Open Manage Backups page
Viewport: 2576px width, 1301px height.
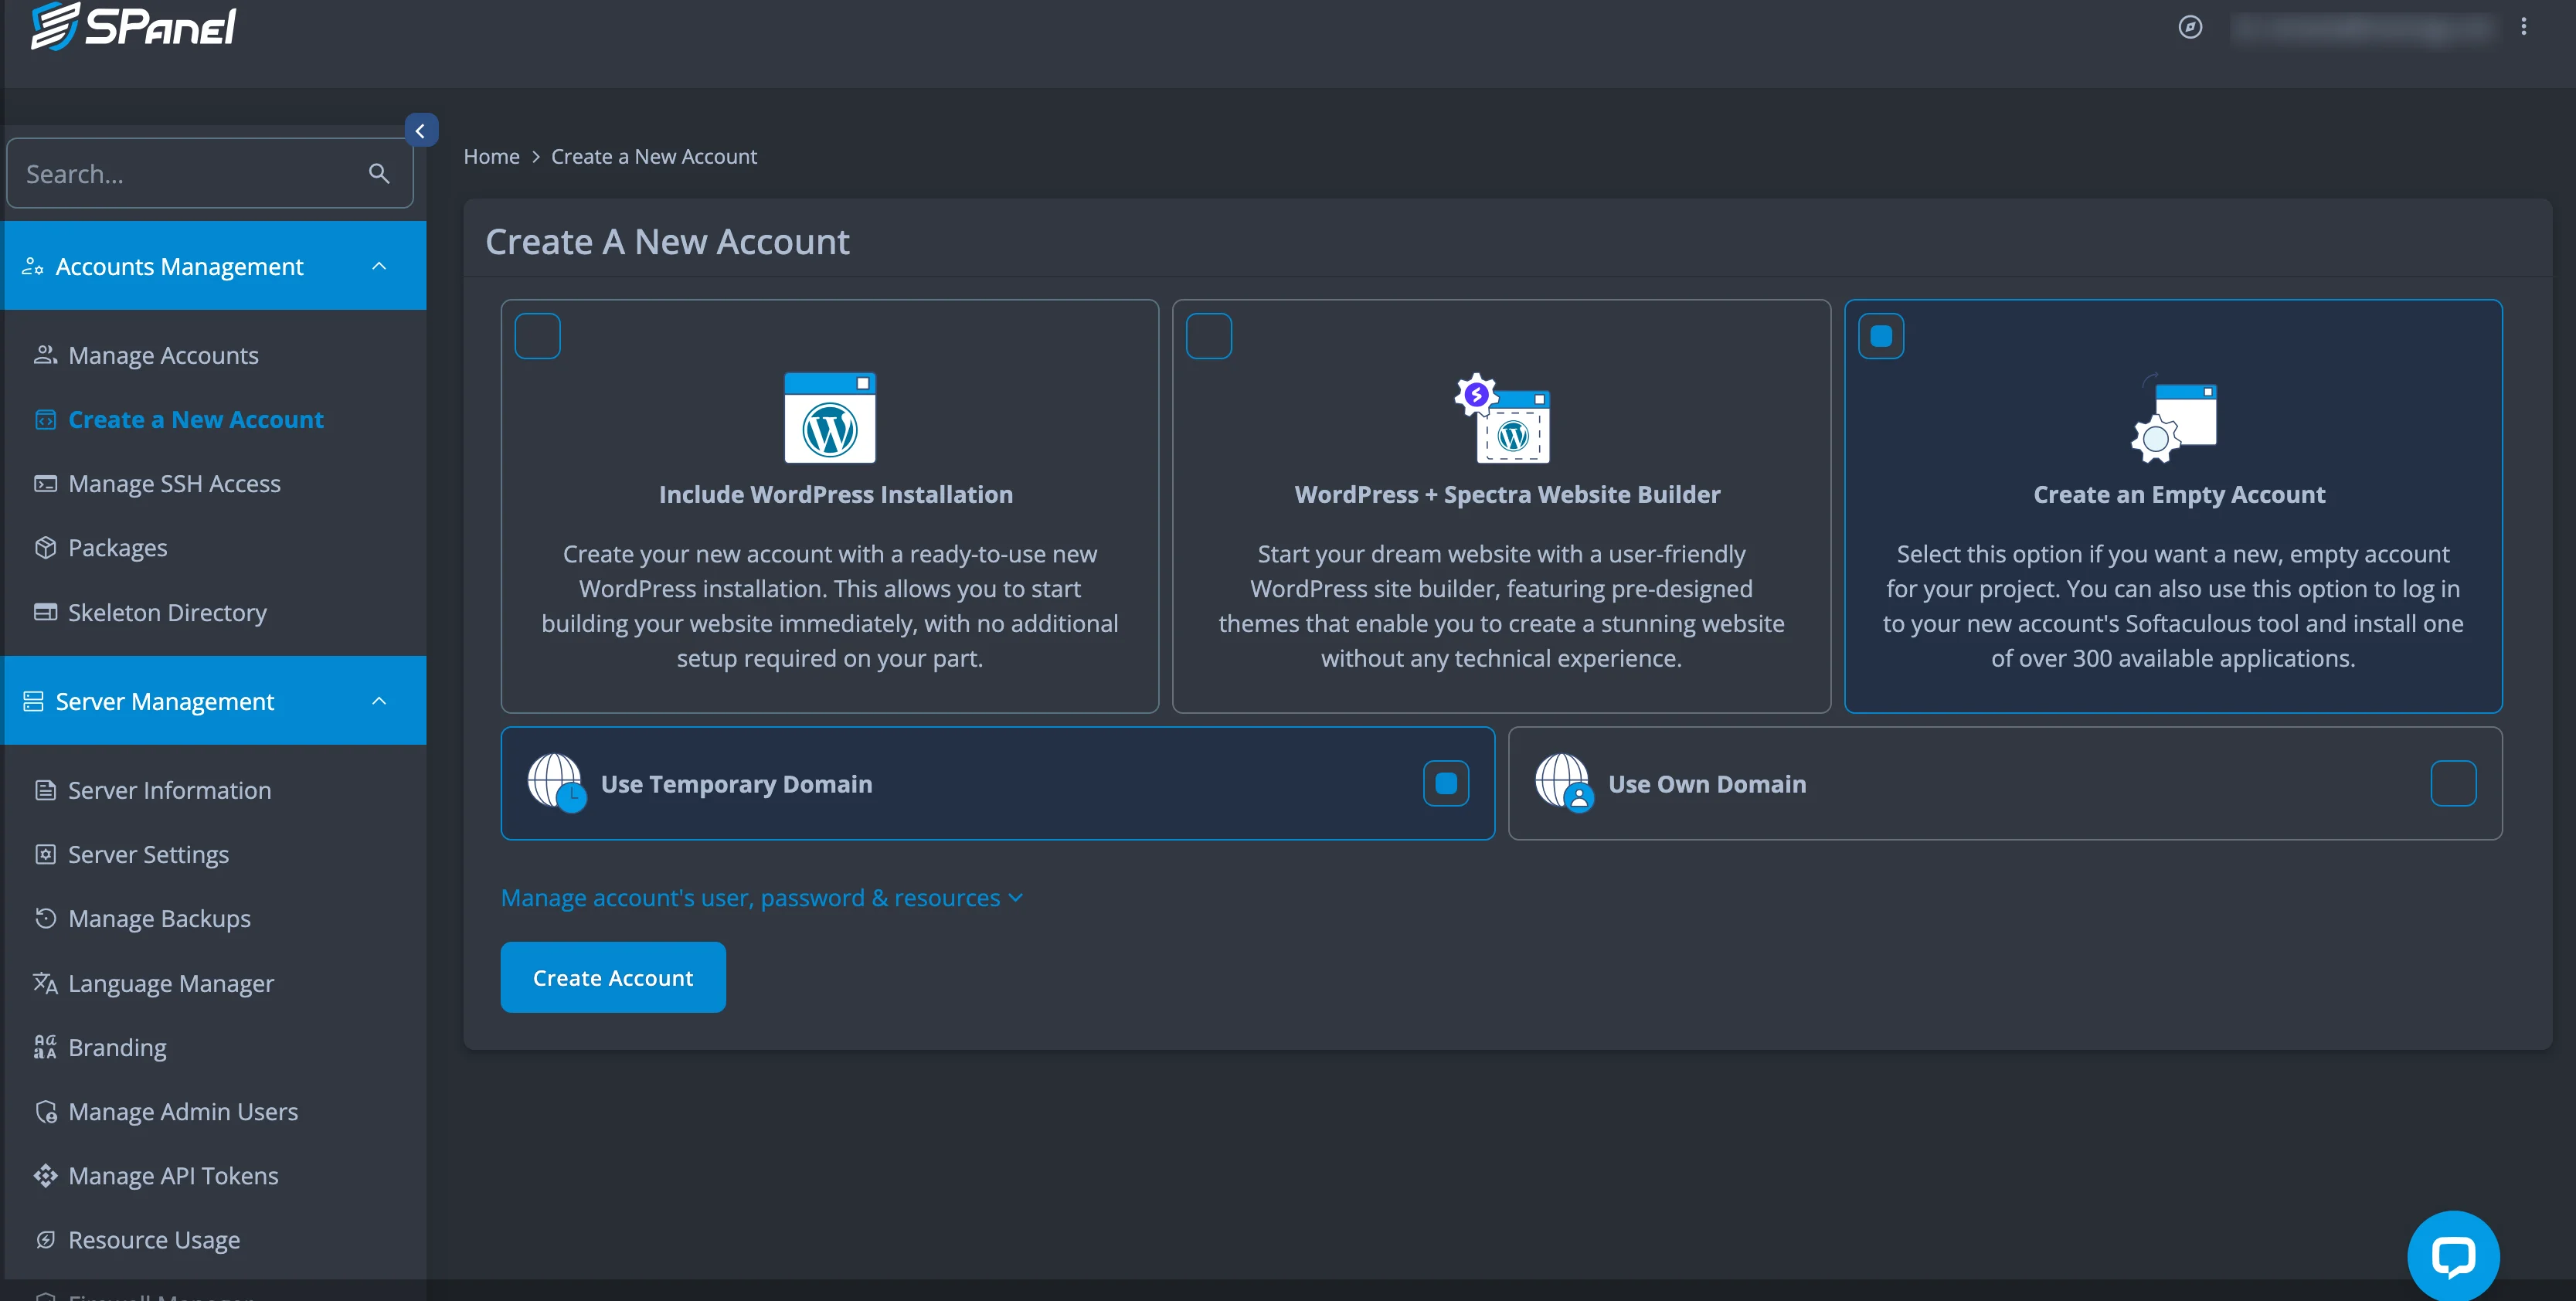tap(159, 918)
